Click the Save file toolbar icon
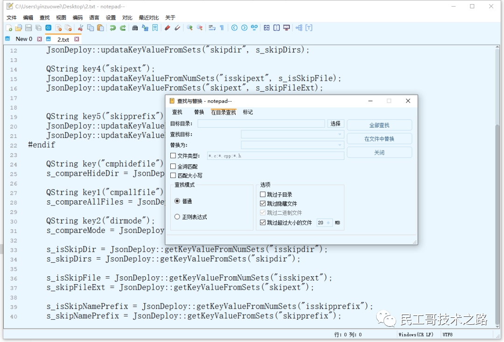 (x=28, y=28)
